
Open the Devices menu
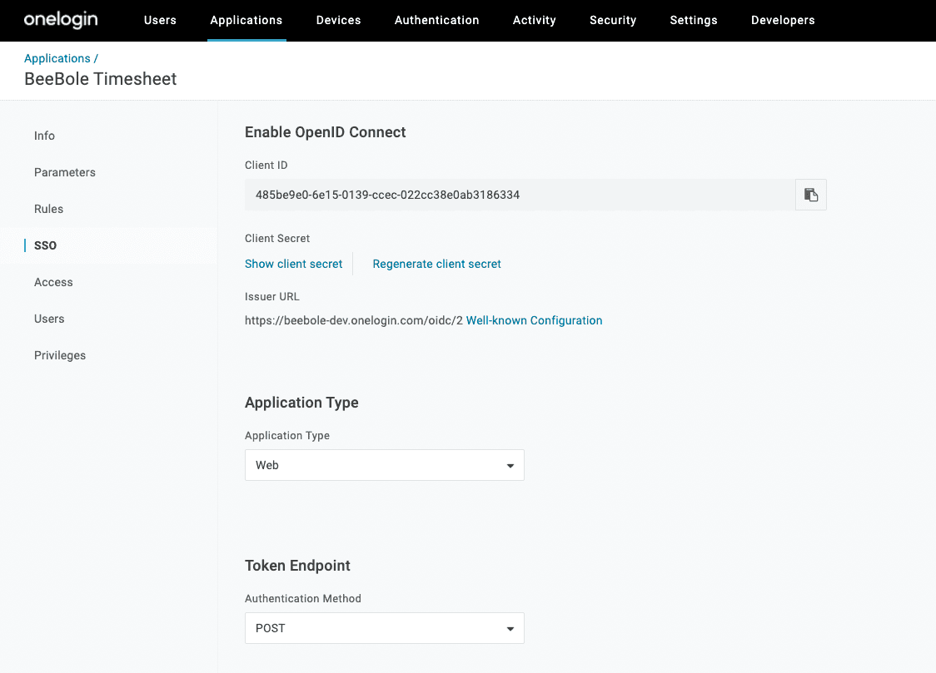(338, 20)
